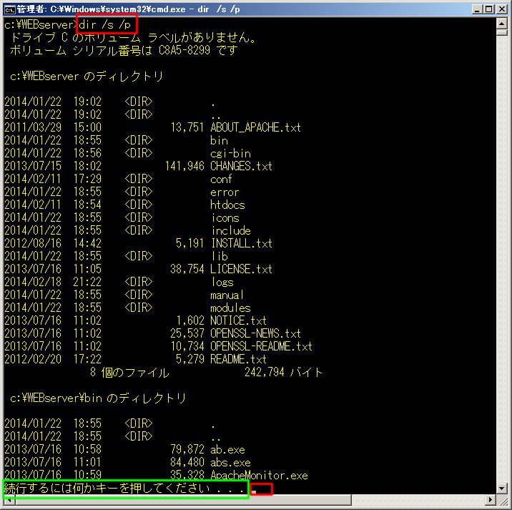The height and width of the screenshot is (510, 512).
Task: Click the "include" directory entry
Action: pos(231,230)
